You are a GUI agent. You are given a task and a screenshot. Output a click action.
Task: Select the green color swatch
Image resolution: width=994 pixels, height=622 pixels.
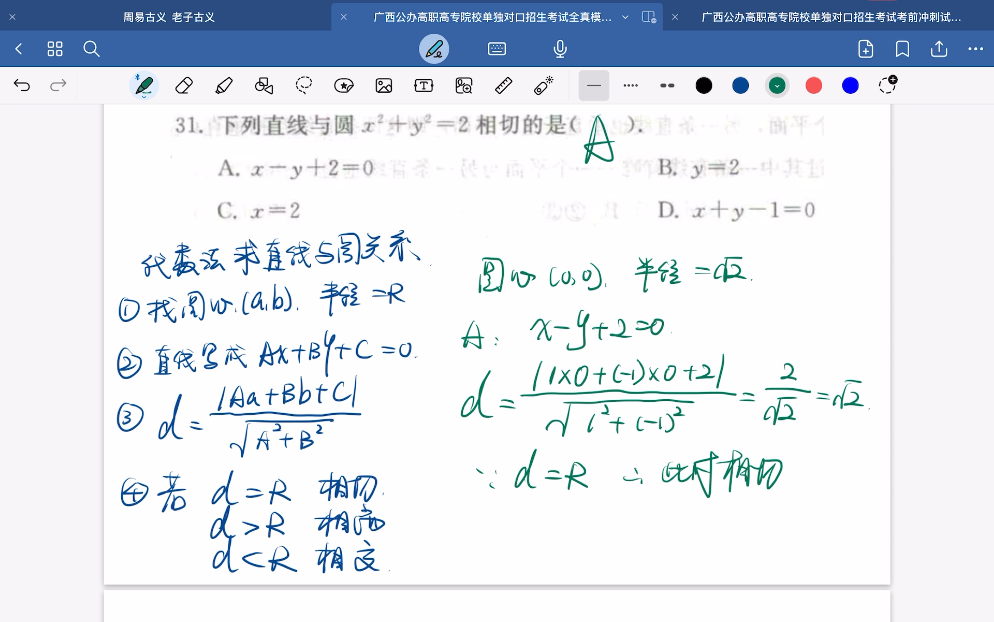coord(779,85)
